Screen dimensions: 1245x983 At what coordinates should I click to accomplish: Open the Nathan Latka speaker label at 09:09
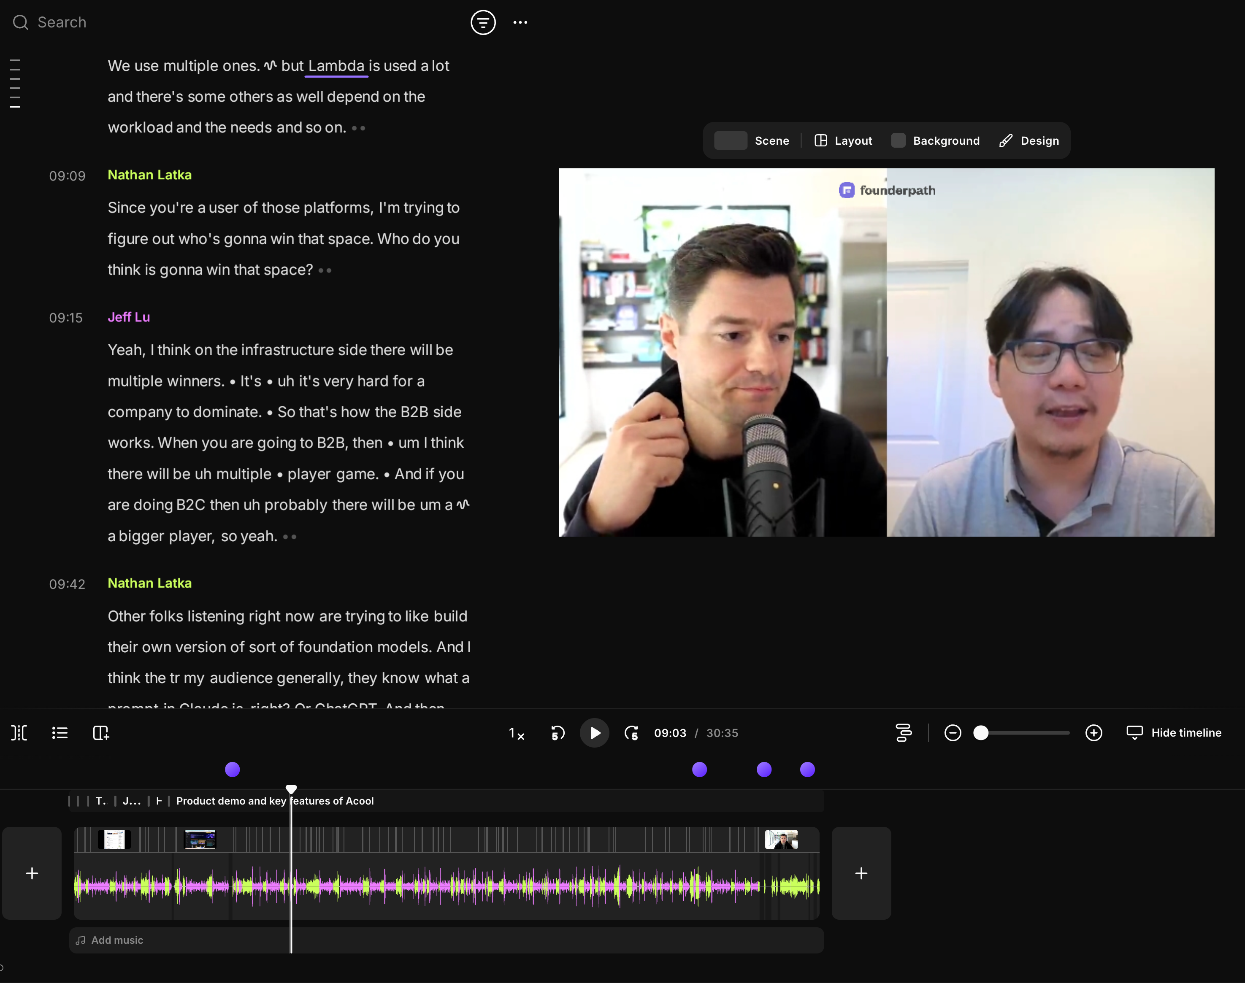[150, 175]
